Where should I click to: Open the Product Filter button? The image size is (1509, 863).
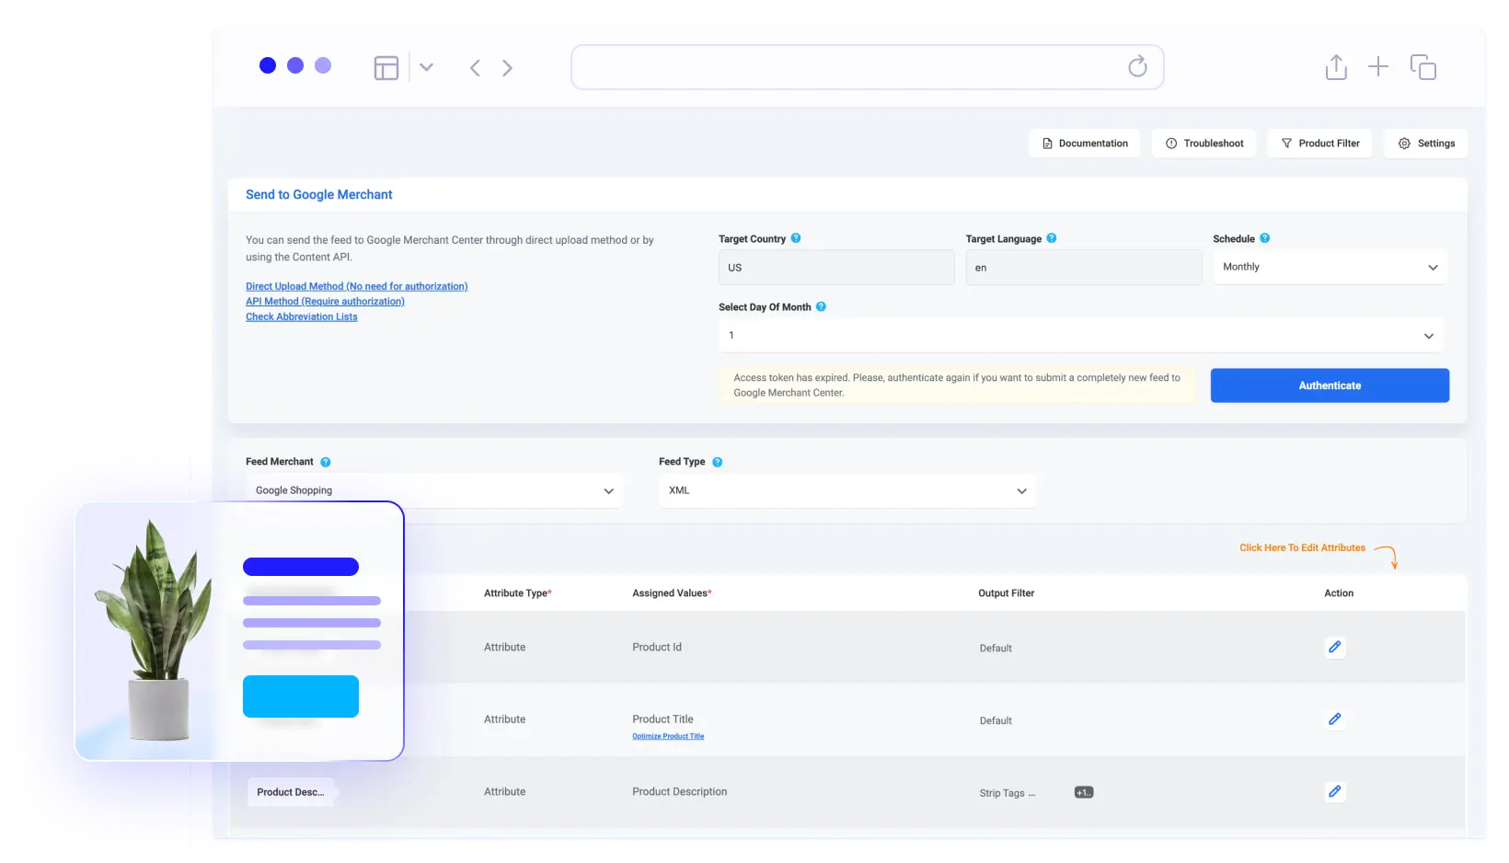[x=1319, y=144]
